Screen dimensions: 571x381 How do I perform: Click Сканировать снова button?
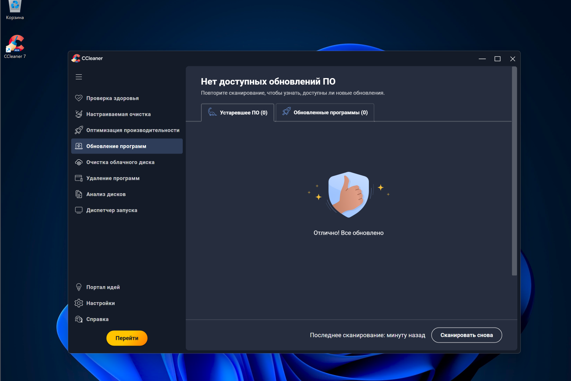tap(467, 335)
